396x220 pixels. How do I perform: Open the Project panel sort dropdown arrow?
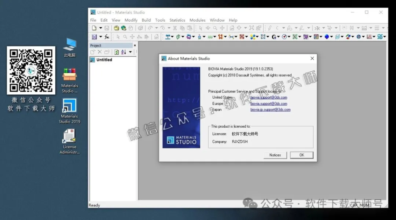tap(130, 52)
